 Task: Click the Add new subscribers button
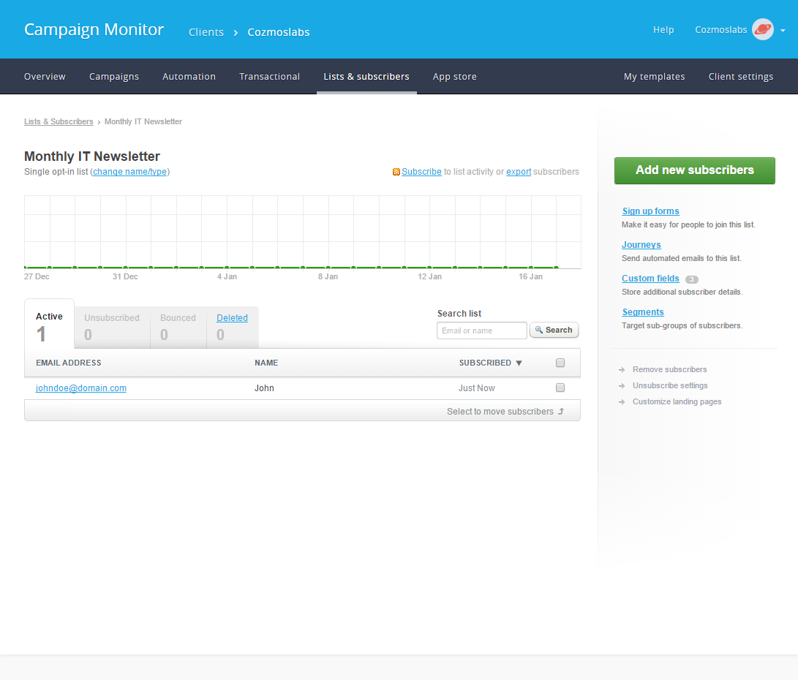coord(695,170)
